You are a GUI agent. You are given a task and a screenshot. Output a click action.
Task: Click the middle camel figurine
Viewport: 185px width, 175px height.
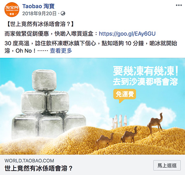pyautogui.click(x=129, y=135)
